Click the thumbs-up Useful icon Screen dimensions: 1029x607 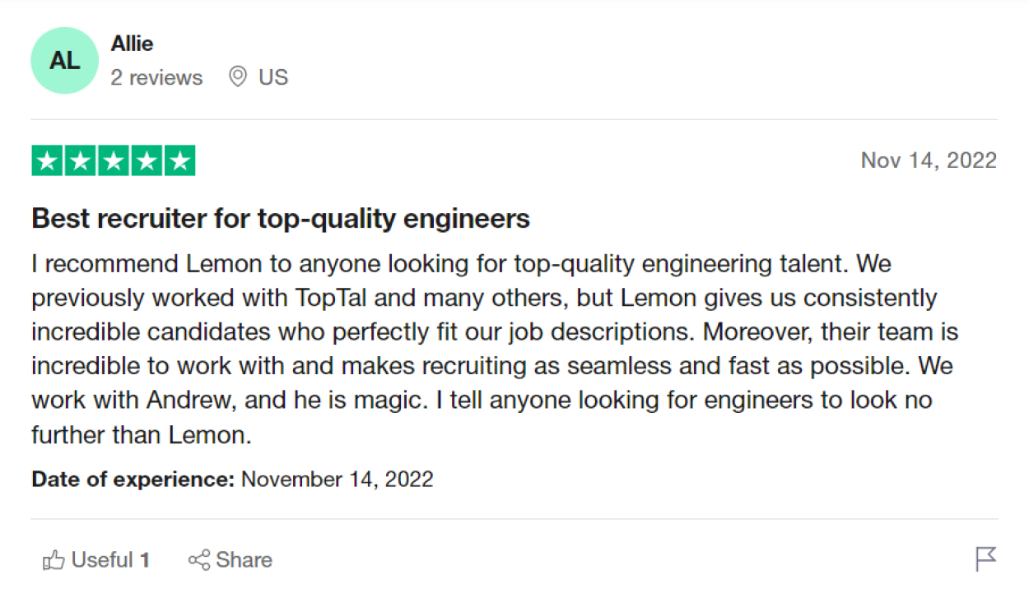(54, 561)
